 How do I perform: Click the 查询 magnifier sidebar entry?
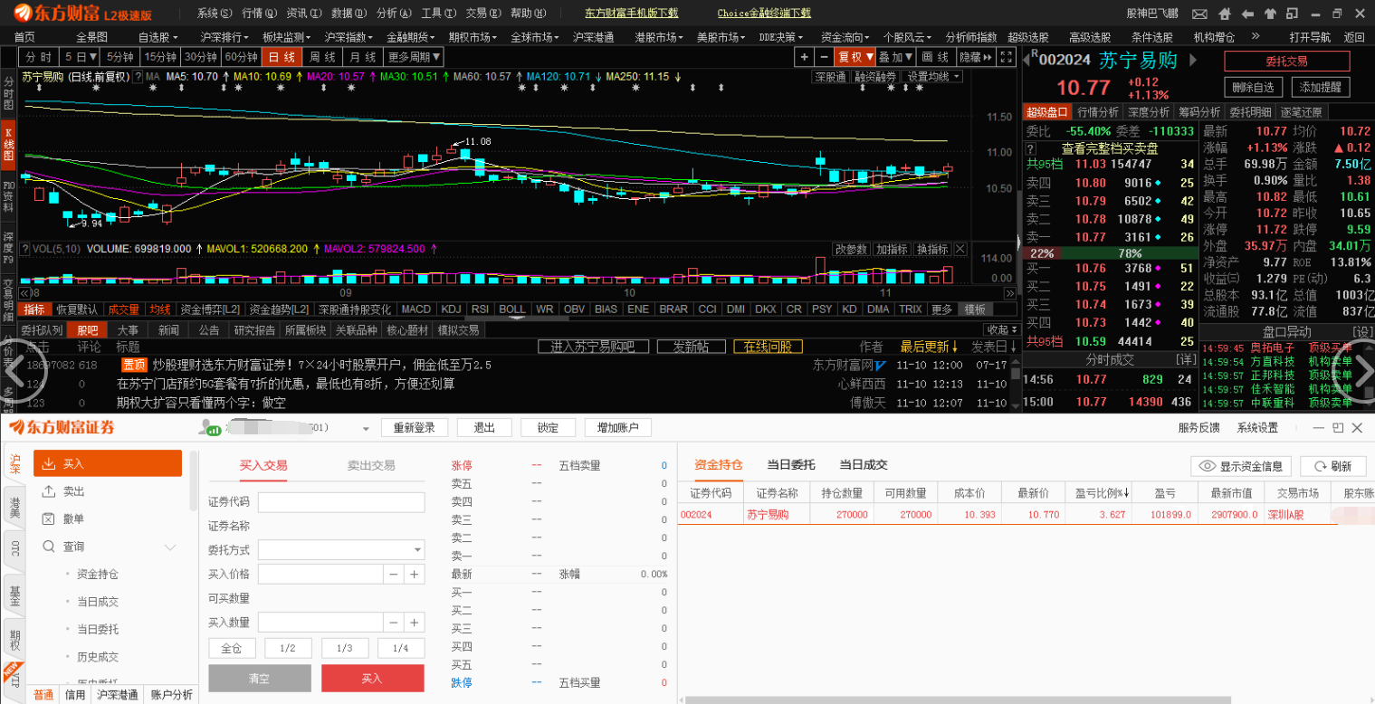(x=108, y=547)
